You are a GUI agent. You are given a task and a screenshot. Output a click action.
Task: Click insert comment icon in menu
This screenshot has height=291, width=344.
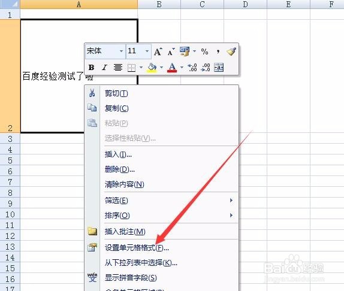(x=92, y=231)
